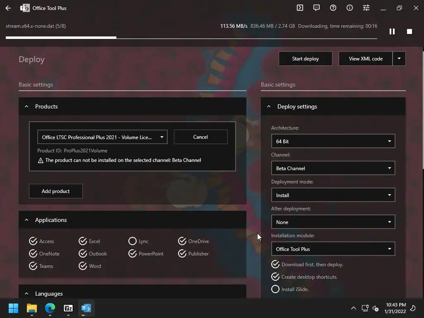Uncheck the Outlook application

(83, 254)
